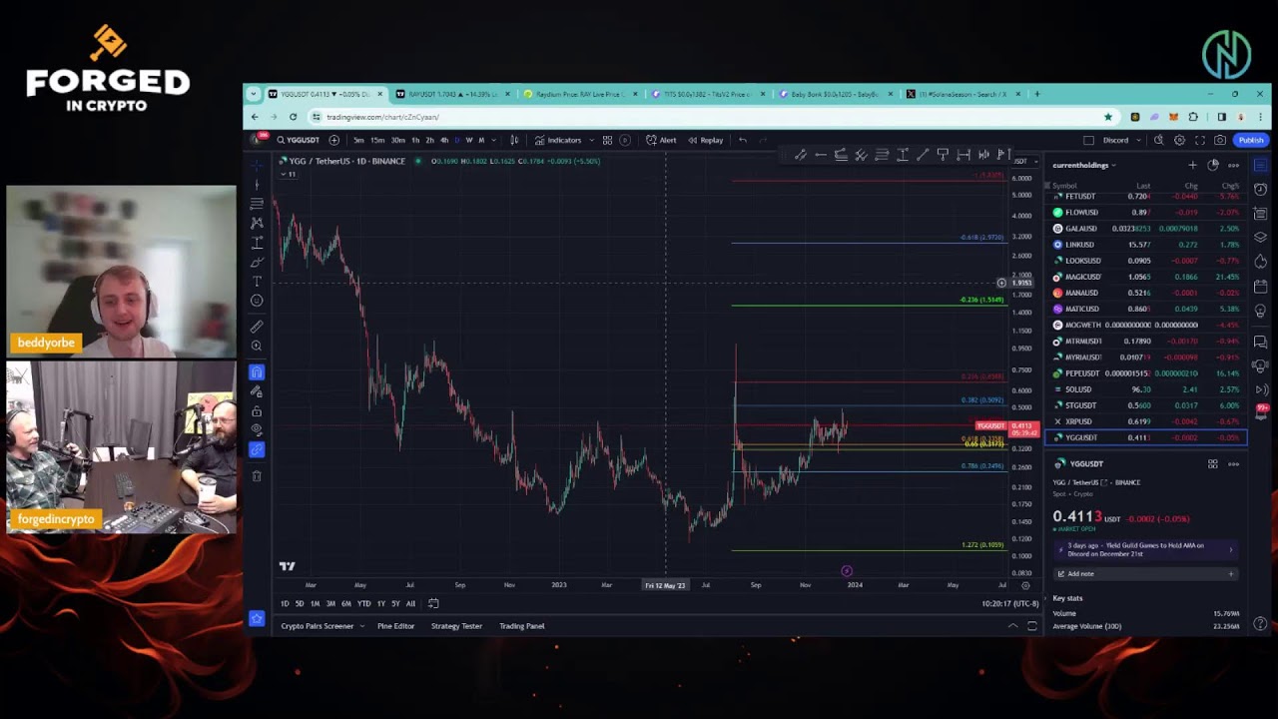Select the YTD date range
Viewport: 1278px width, 719px height.
tap(363, 603)
